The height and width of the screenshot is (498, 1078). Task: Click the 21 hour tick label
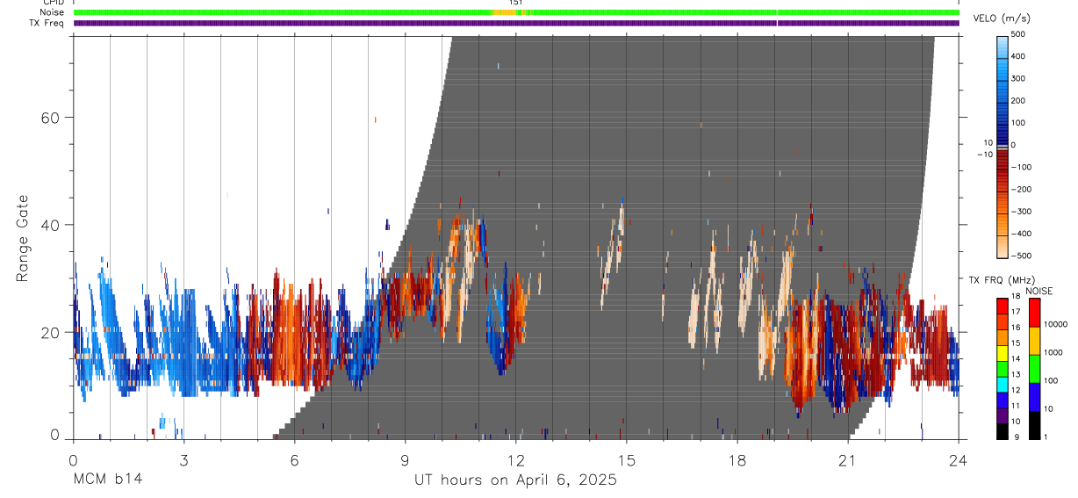(x=848, y=460)
